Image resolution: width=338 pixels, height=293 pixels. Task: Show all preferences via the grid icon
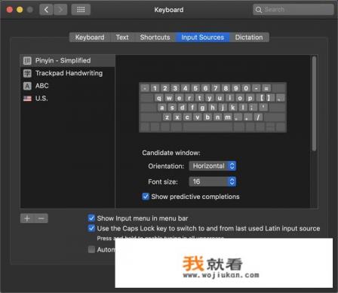click(81, 10)
